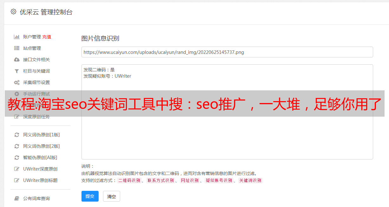Click the 优采云 管理控制台 title

tap(46, 12)
